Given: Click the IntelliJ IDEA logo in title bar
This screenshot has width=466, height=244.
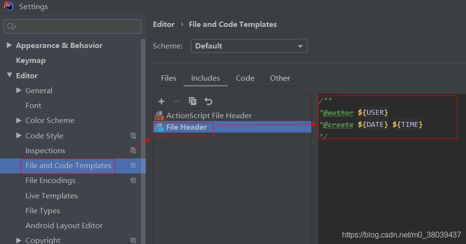Looking at the screenshot, I should [x=9, y=6].
